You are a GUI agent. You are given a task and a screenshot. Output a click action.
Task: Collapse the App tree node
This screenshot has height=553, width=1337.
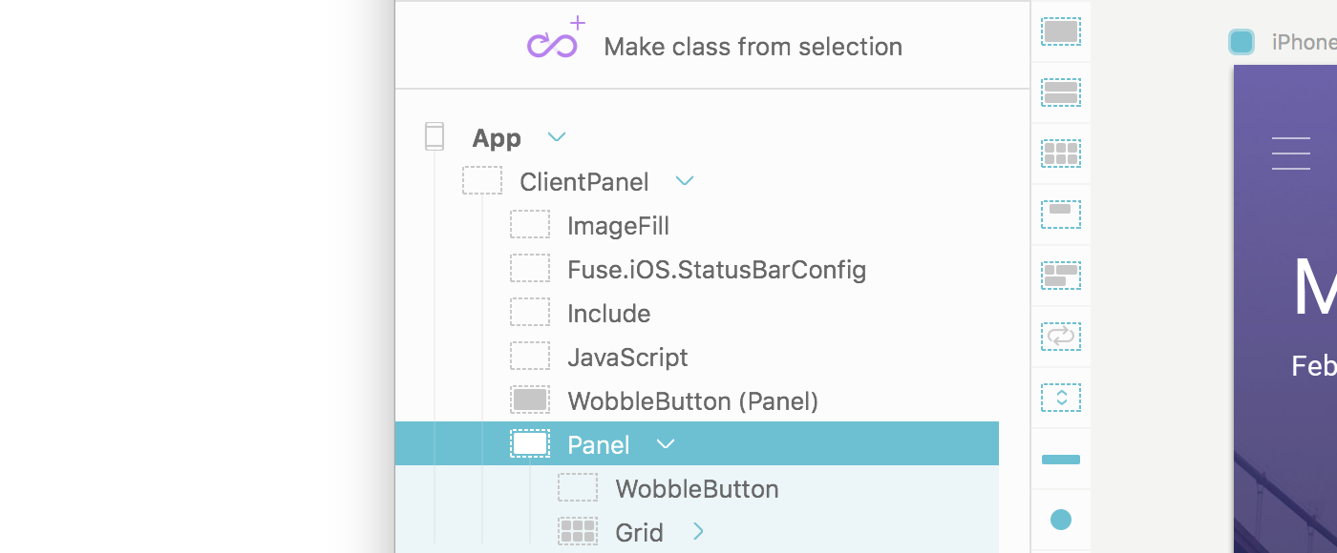click(x=557, y=137)
